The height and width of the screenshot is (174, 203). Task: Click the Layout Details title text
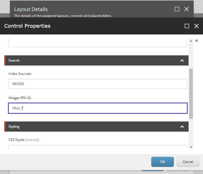[x=31, y=9]
